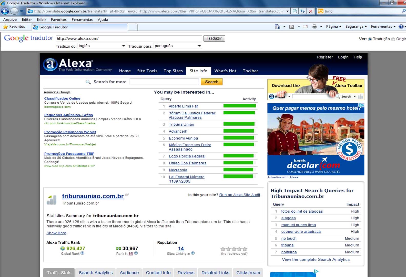Click the Google Tradutor URL input field
The image size is (406, 277).
click(129, 38)
